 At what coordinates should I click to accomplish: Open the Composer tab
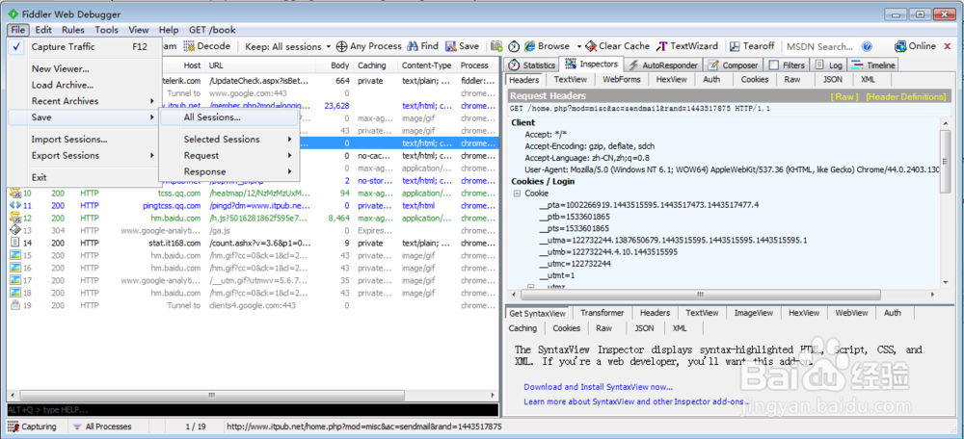pyautogui.click(x=734, y=65)
